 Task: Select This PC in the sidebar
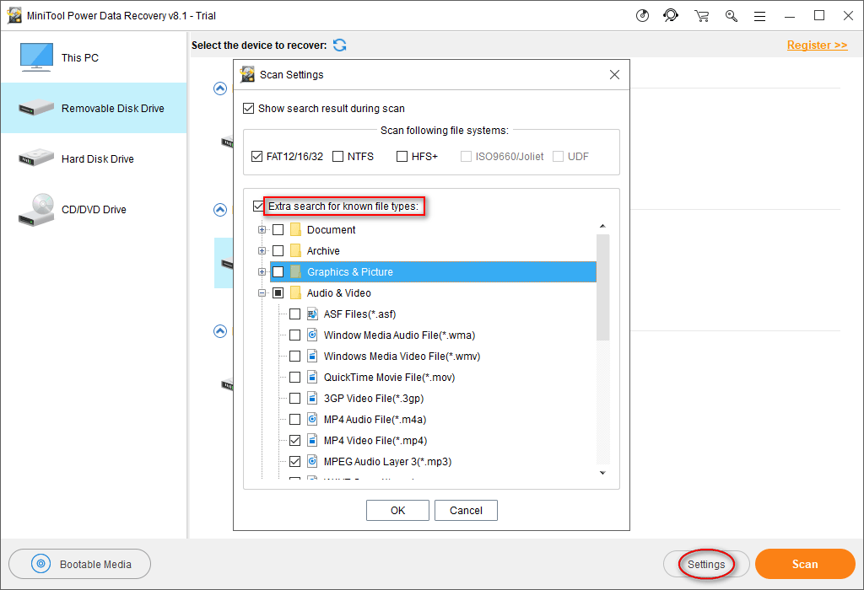click(x=94, y=57)
